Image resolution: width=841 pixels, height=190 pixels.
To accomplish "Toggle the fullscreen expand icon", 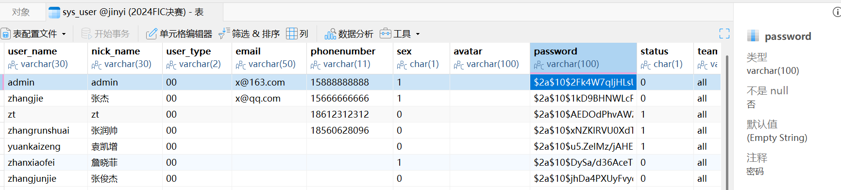I will pos(724,34).
